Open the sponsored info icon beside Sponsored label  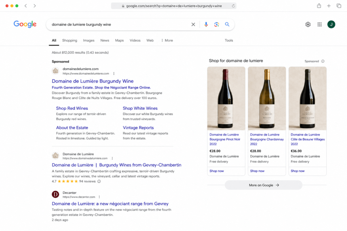click(x=323, y=61)
